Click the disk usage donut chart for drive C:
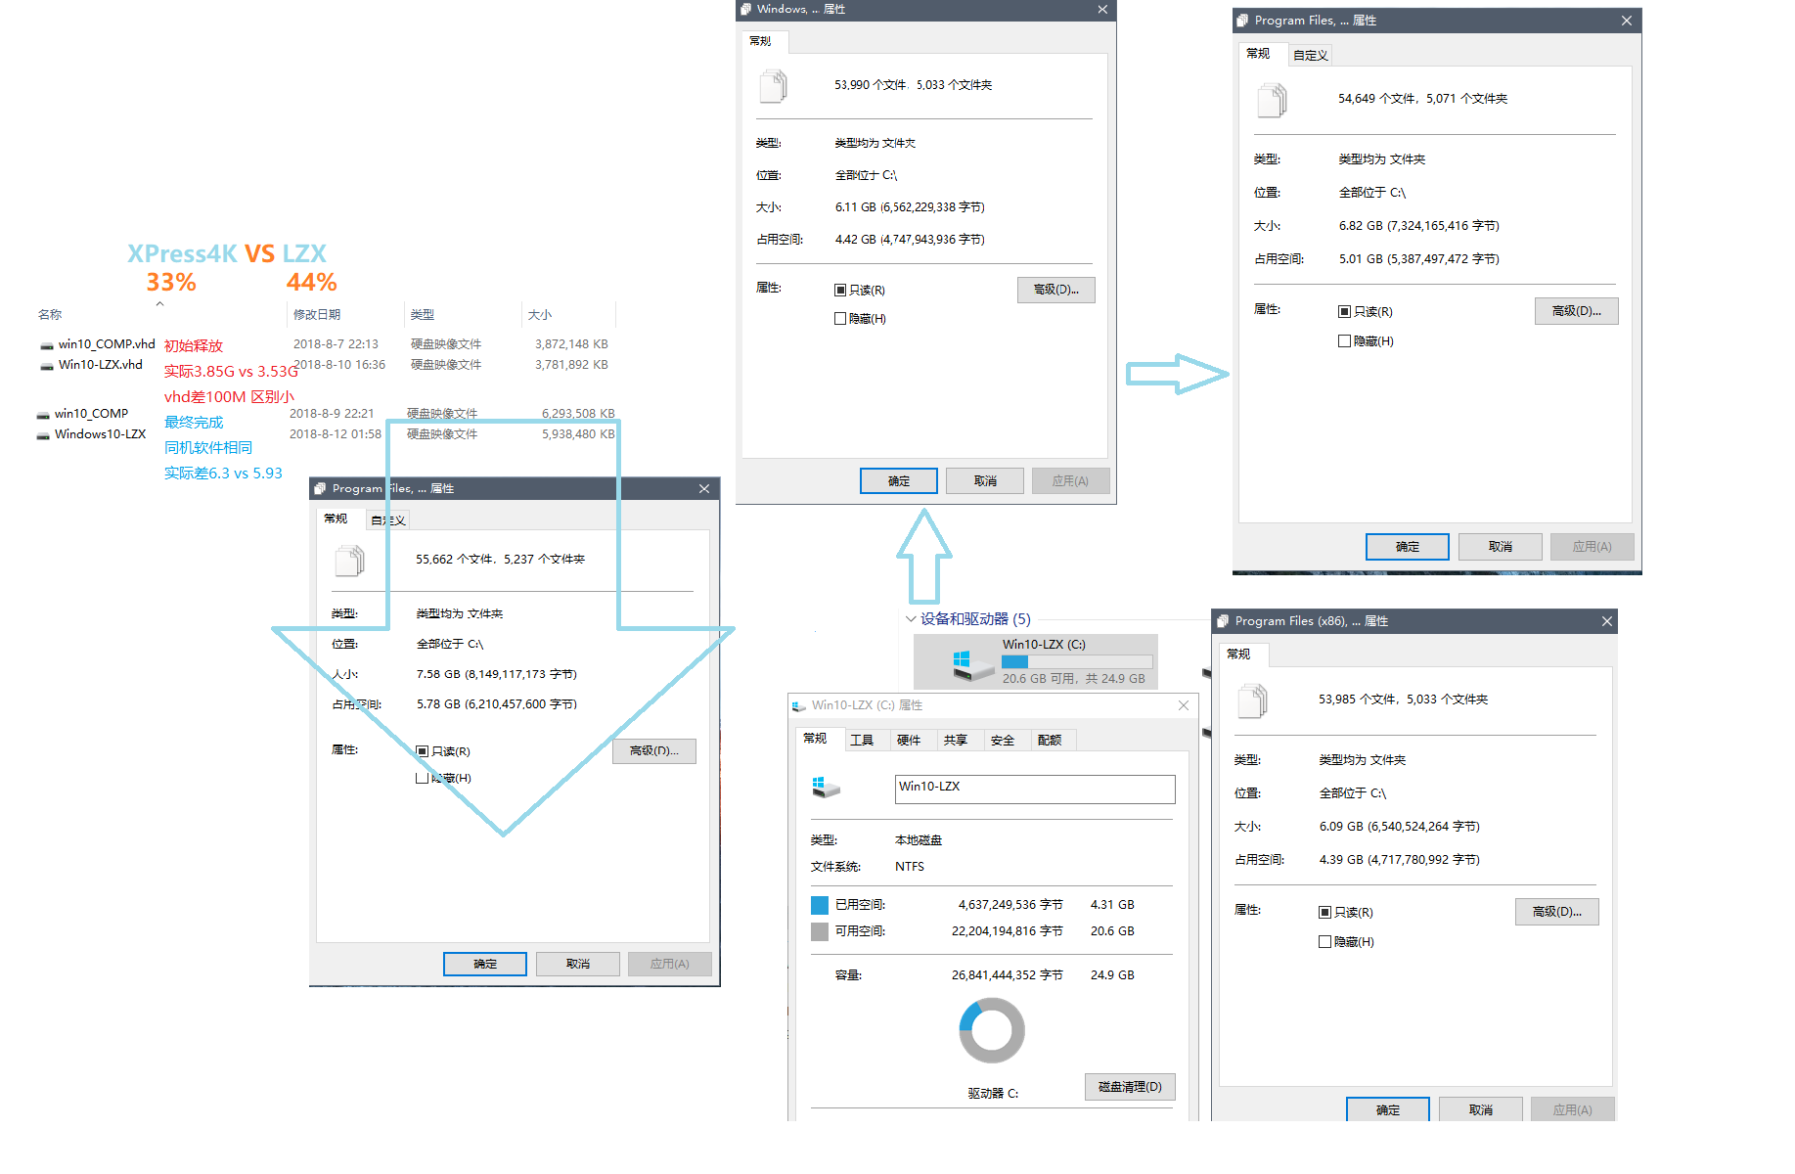The height and width of the screenshot is (1174, 1795). click(x=992, y=1030)
